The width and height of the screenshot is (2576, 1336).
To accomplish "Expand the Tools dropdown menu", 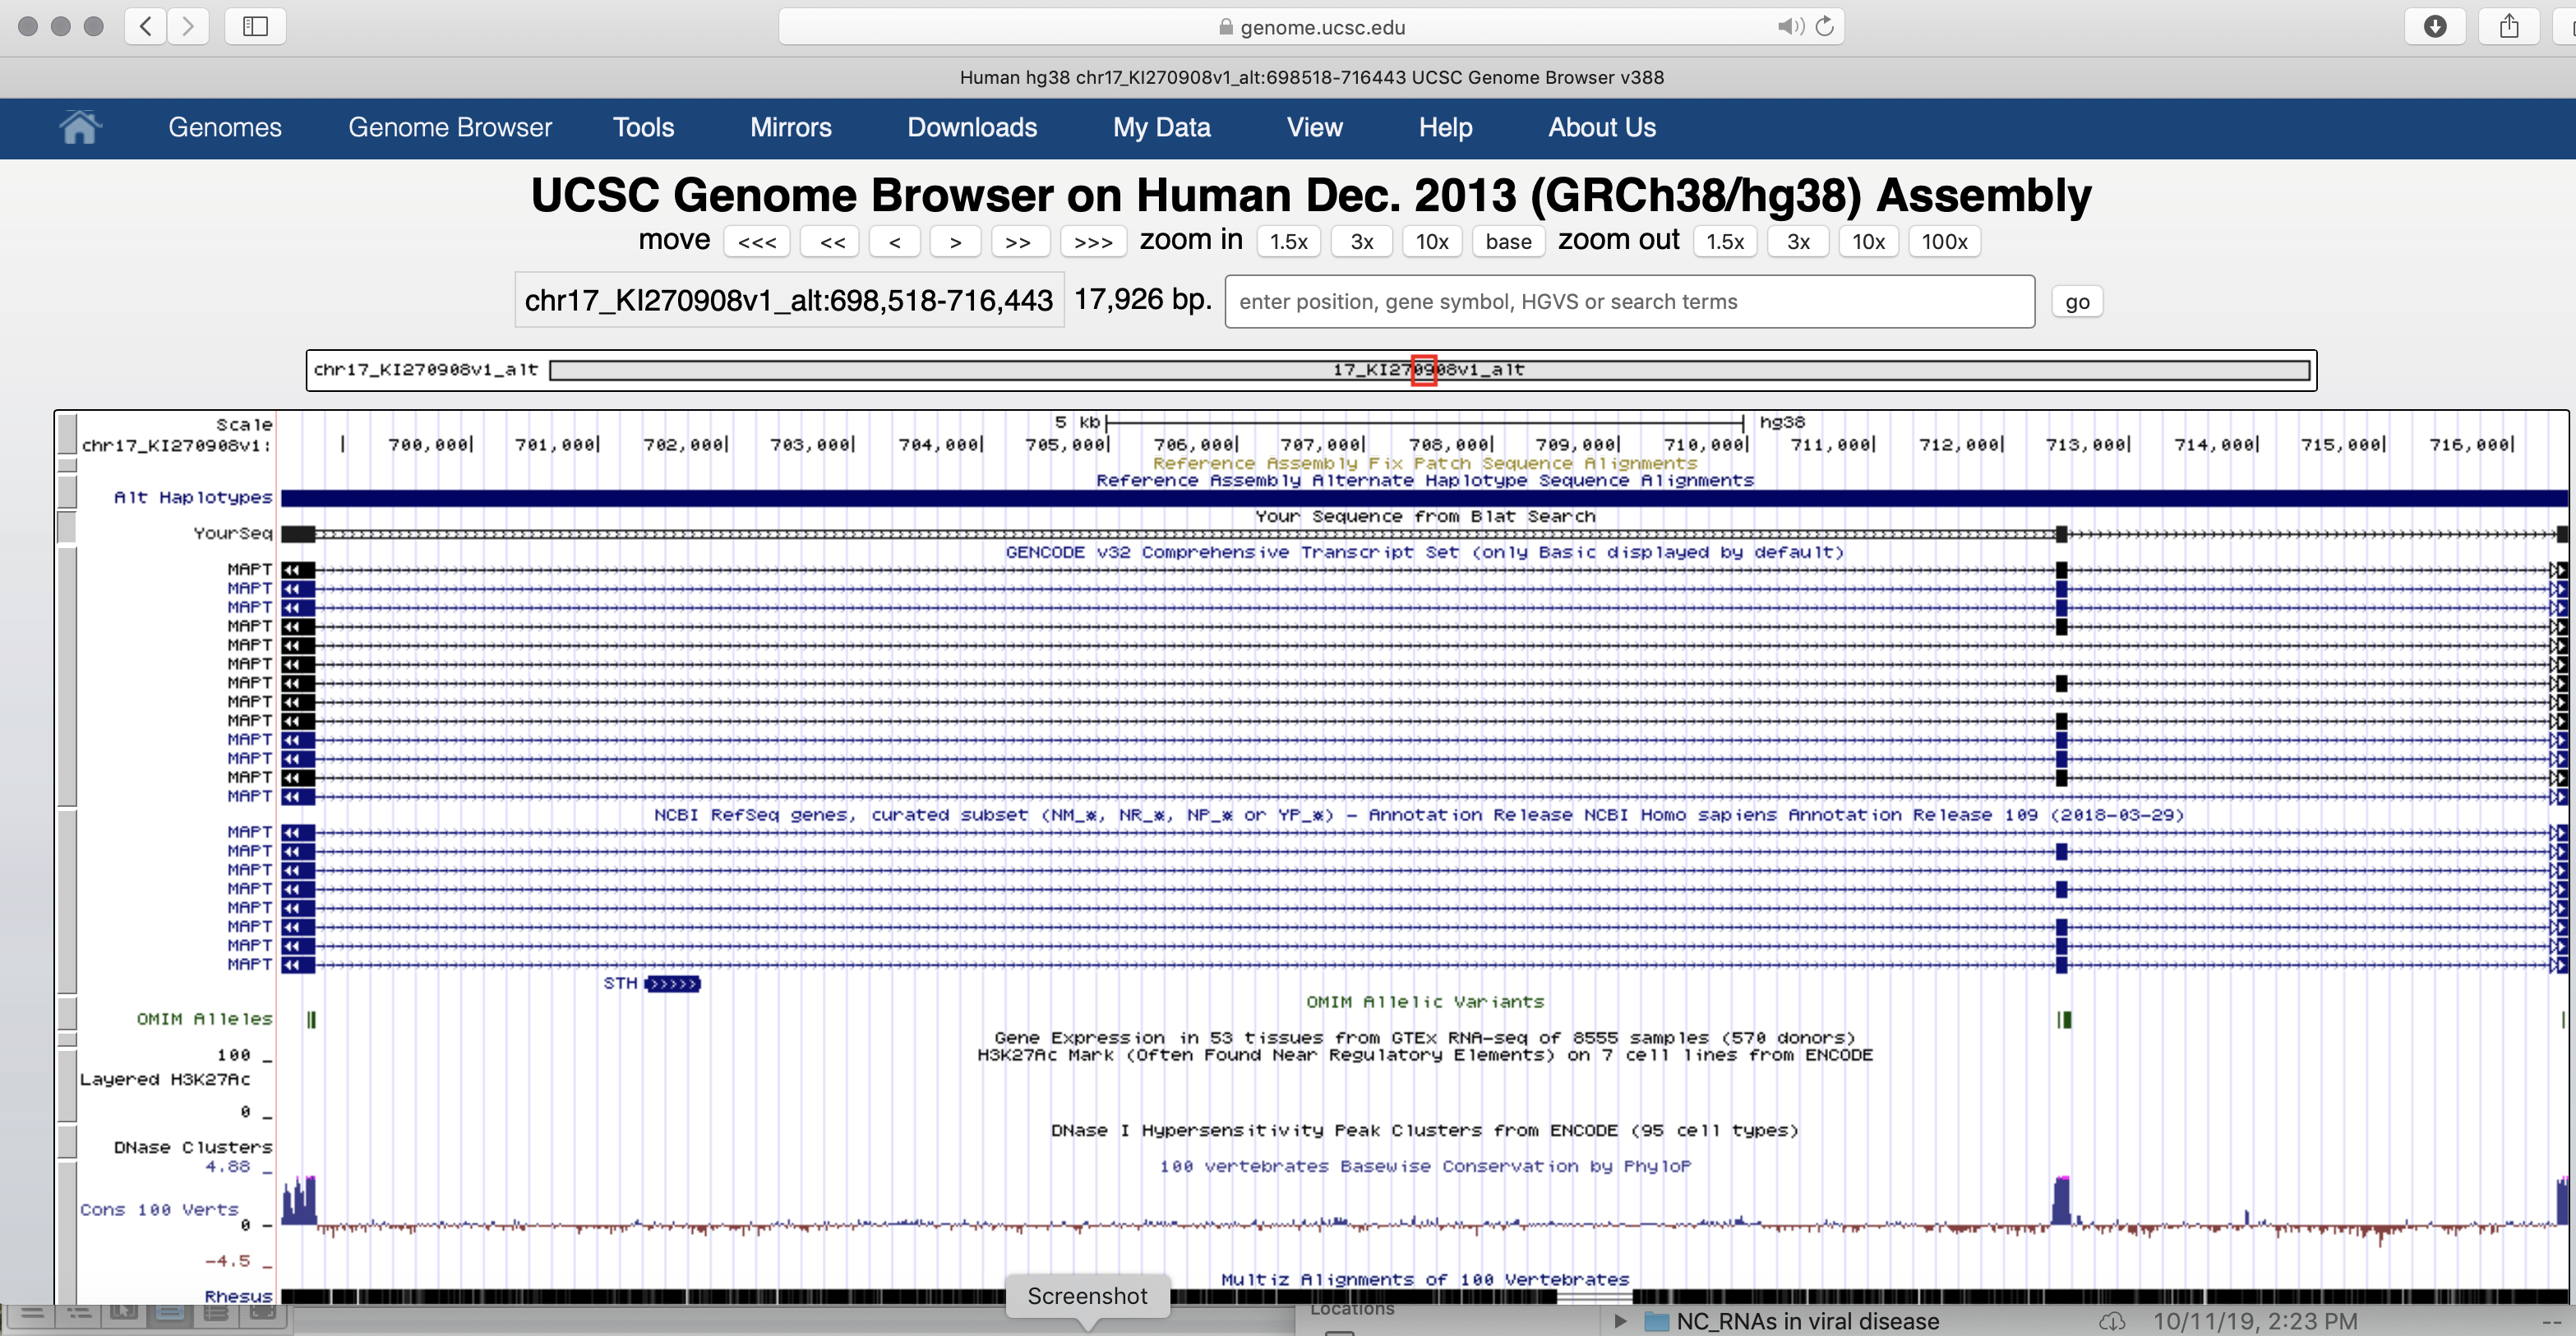I will point(643,127).
